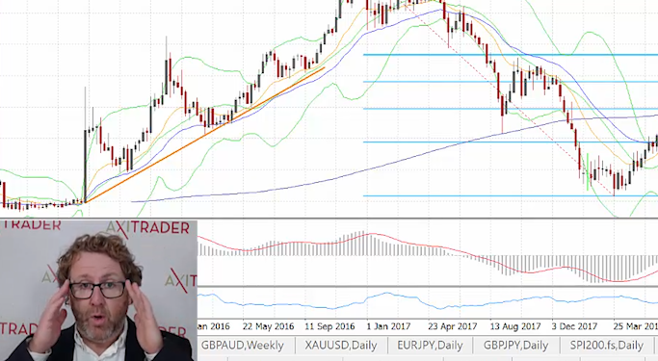Click the 3 Dec 2017 timeline label

[574, 326]
